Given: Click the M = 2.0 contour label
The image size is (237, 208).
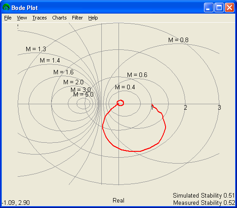Looking at the screenshot, I should point(73,82).
